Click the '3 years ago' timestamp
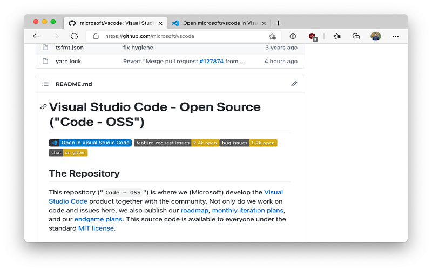Image resolution: width=432 pixels, height=270 pixels. (281, 48)
